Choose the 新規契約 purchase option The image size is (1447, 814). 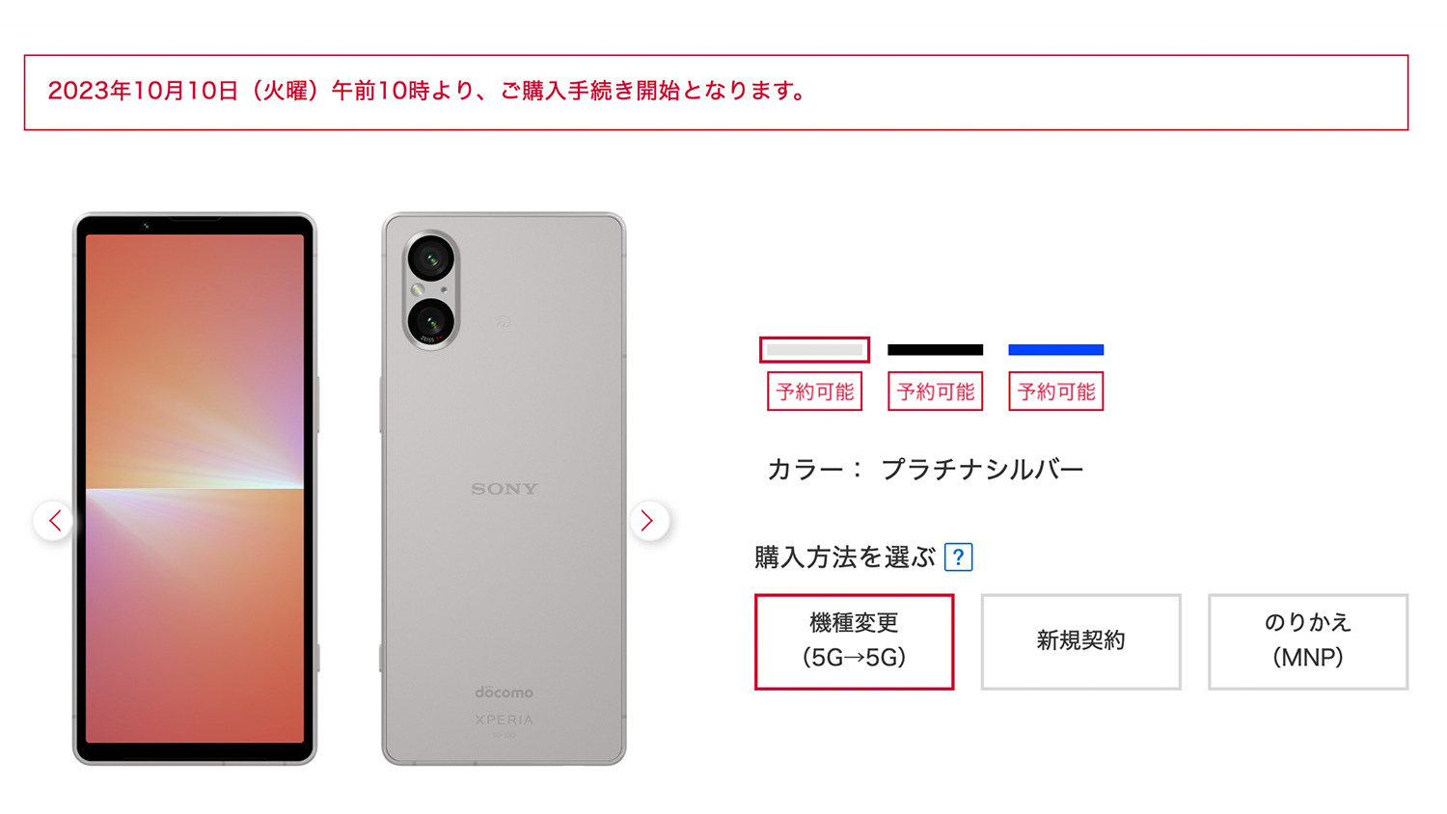[x=1080, y=641]
